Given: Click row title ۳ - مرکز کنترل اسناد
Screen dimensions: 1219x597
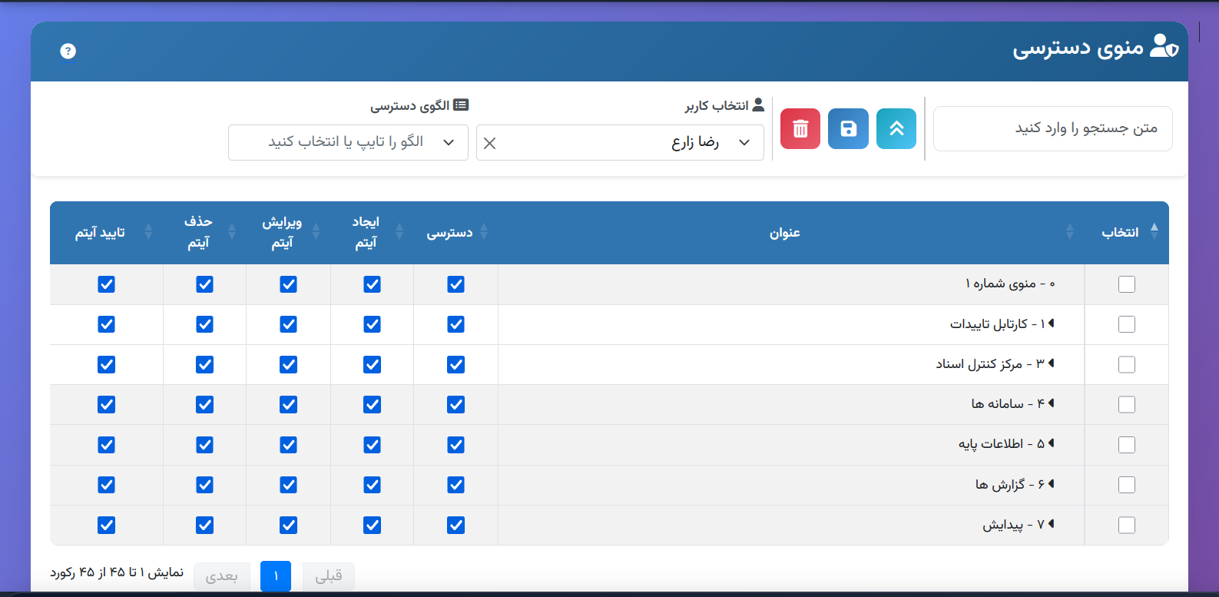Looking at the screenshot, I should point(990,363).
